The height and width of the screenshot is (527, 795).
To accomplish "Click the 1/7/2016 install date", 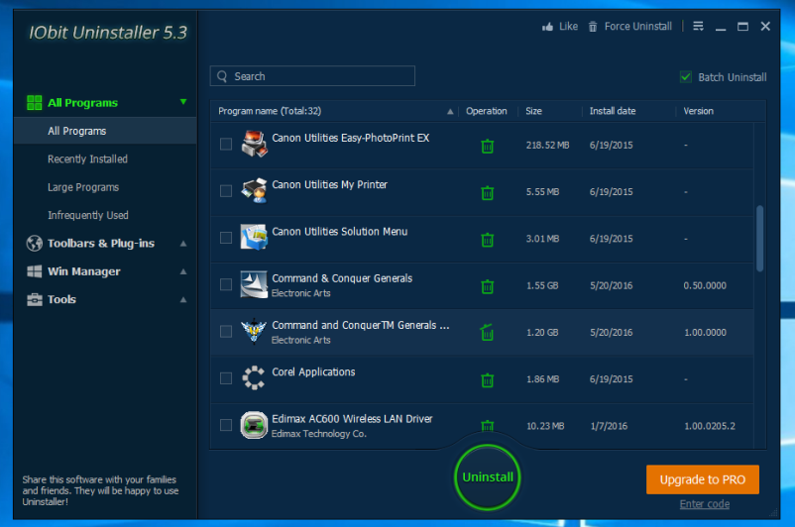I will [609, 426].
